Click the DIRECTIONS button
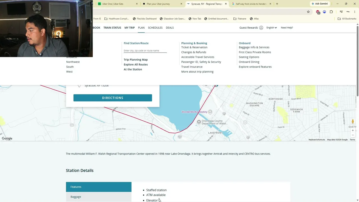This screenshot has height=202, width=359. (x=113, y=98)
